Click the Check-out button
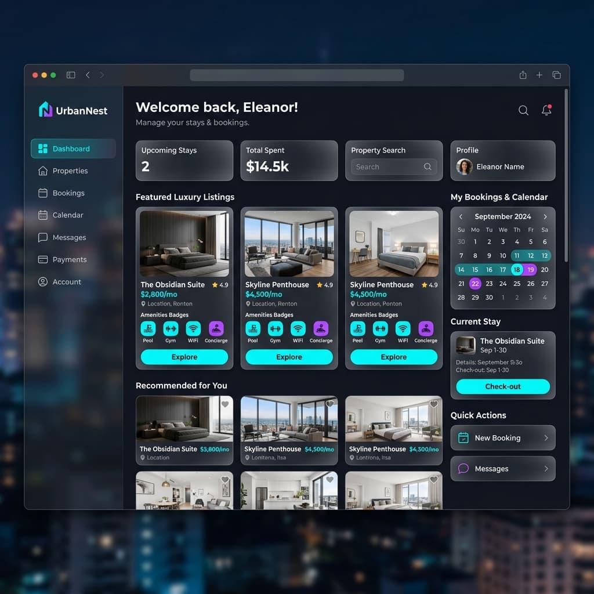This screenshot has width=594, height=594. tap(503, 386)
